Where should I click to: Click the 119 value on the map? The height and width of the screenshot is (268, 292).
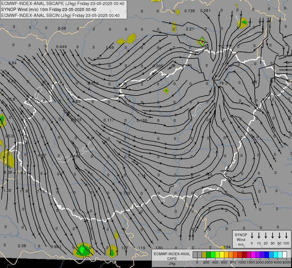[x=142, y=248]
